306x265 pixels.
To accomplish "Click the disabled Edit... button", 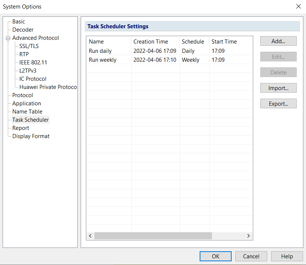I will click(x=278, y=57).
